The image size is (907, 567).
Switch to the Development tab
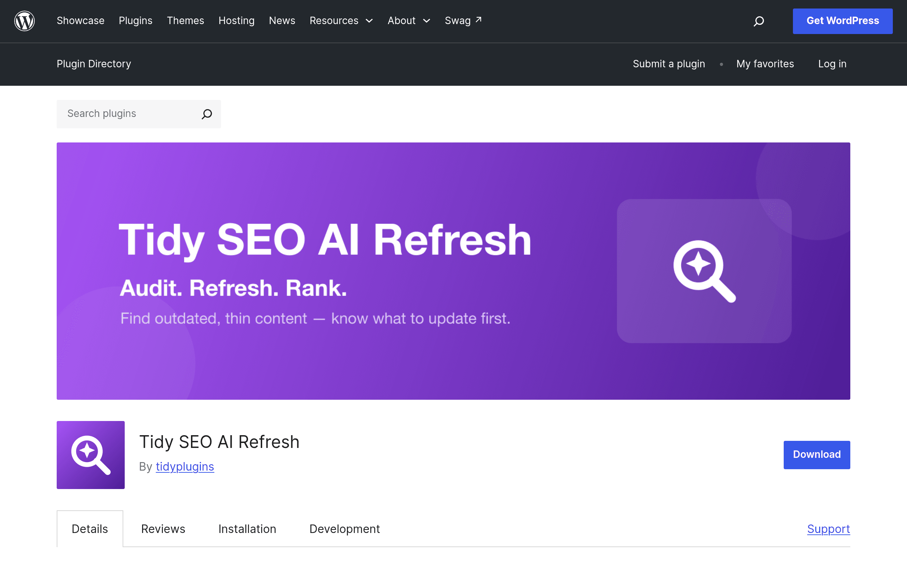click(x=344, y=529)
